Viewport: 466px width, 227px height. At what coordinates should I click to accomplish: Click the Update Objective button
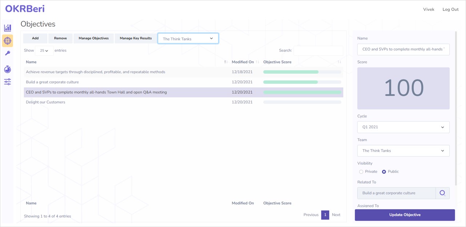tap(405, 215)
